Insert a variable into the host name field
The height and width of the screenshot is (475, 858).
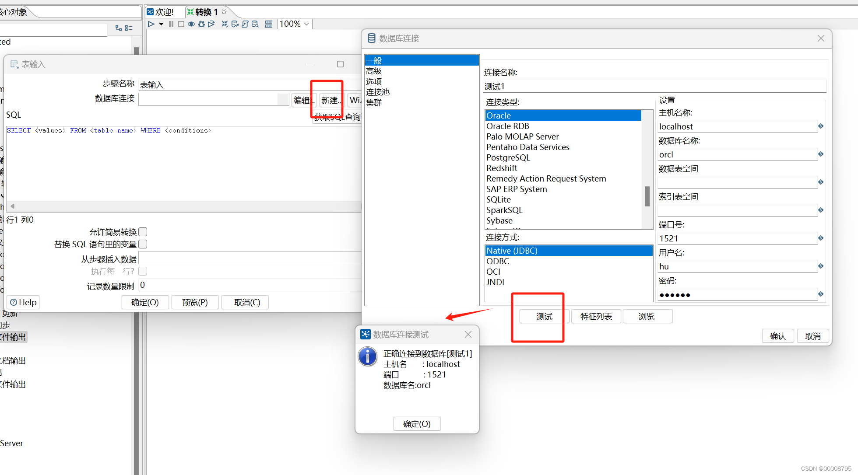pyautogui.click(x=821, y=126)
